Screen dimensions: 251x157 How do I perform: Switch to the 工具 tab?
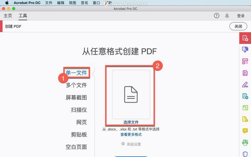pos(23,16)
